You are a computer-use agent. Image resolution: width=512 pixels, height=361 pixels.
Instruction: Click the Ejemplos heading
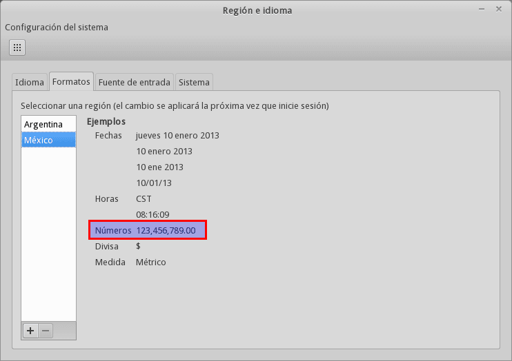point(106,122)
